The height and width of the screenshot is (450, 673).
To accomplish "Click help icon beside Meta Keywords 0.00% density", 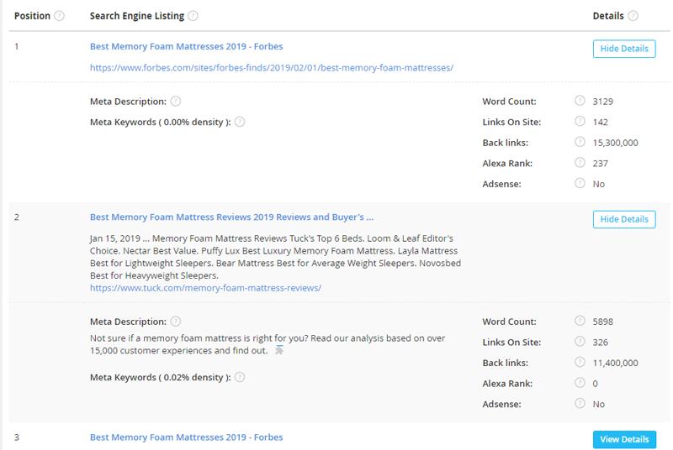I will click(x=240, y=122).
